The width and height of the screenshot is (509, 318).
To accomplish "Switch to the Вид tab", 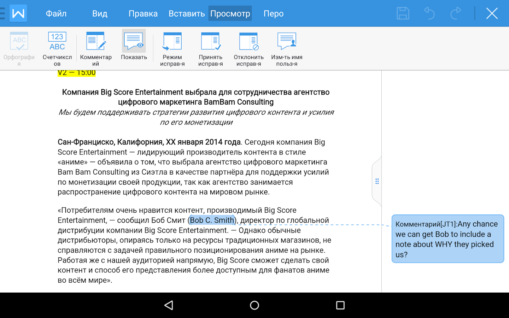I will tap(100, 13).
